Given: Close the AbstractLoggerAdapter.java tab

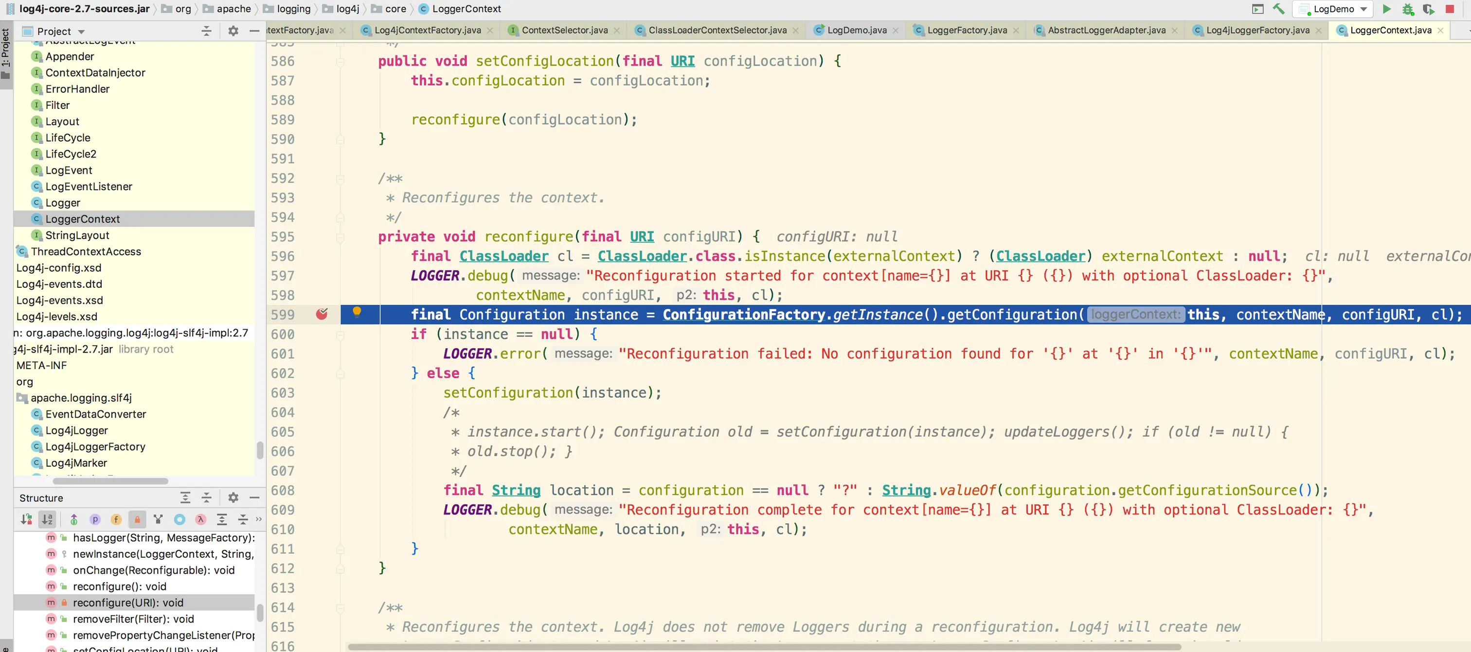Looking at the screenshot, I should (x=1175, y=30).
